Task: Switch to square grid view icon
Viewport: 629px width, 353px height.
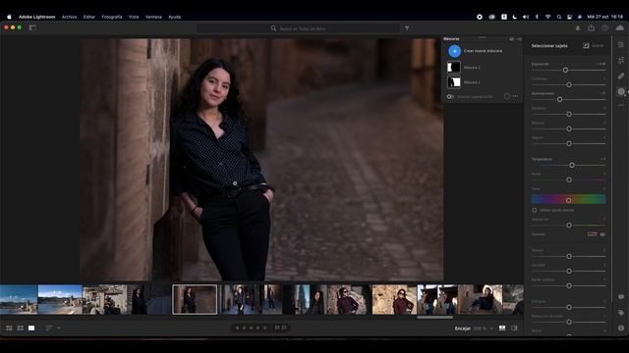Action: point(20,328)
